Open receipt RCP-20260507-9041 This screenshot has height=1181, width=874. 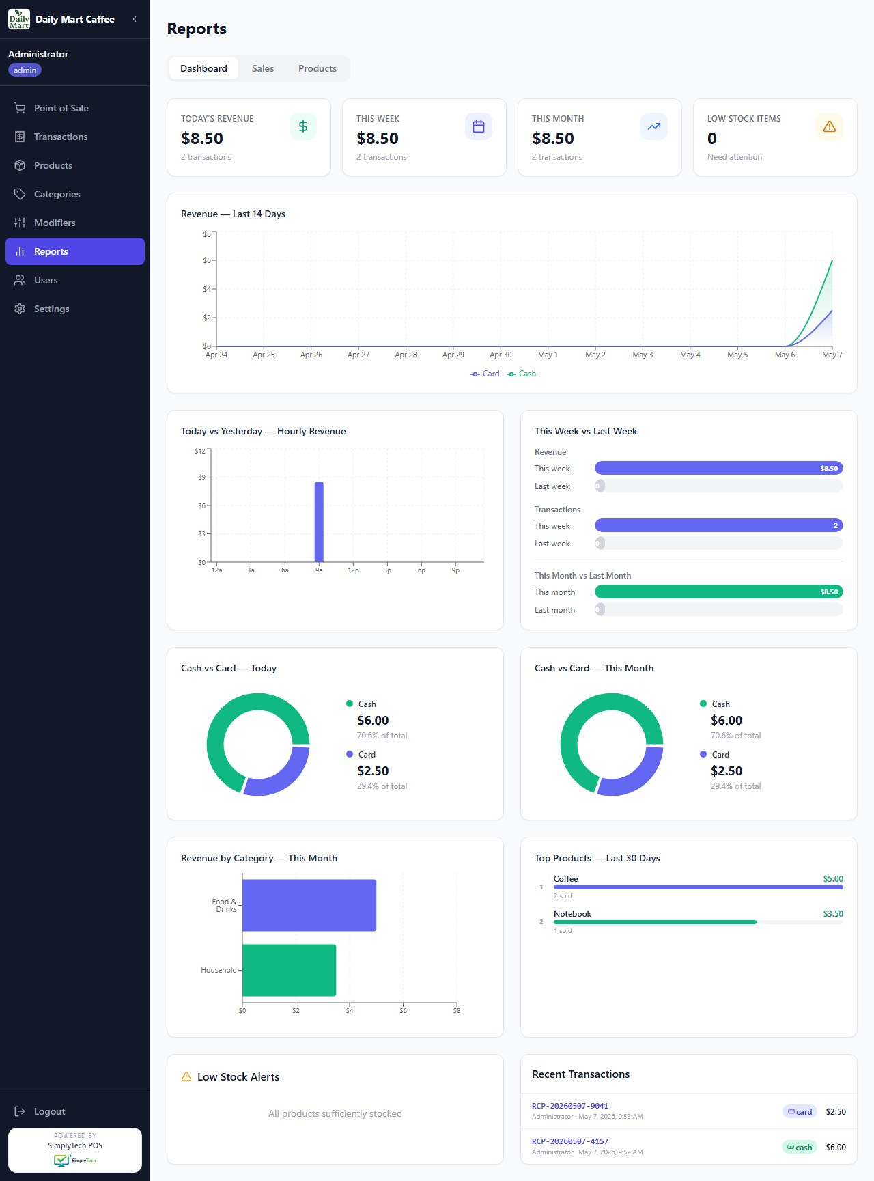point(570,1106)
